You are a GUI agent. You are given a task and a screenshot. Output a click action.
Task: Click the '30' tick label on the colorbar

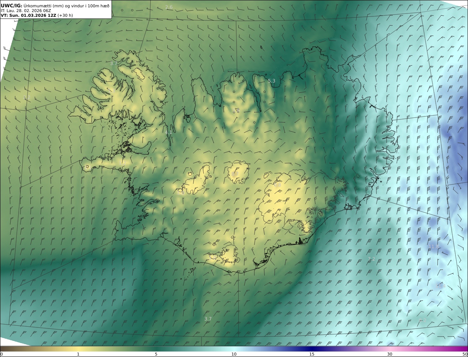pyautogui.click(x=390, y=354)
